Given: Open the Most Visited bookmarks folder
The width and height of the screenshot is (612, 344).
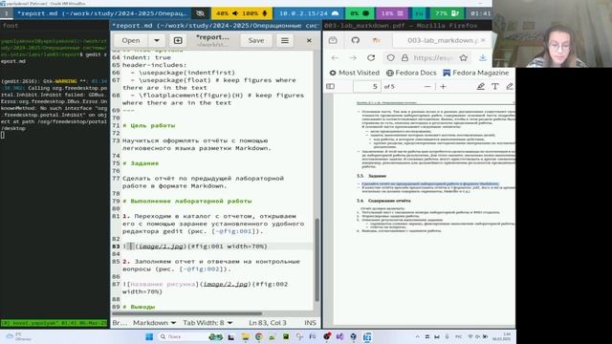Looking at the screenshot, I should 355,73.
